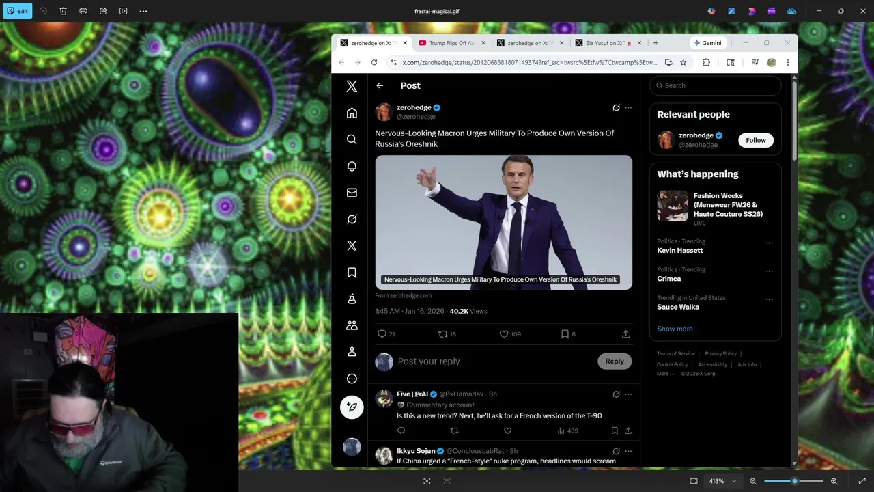
Task: Open Privacy Policy footer link
Action: [720, 354]
